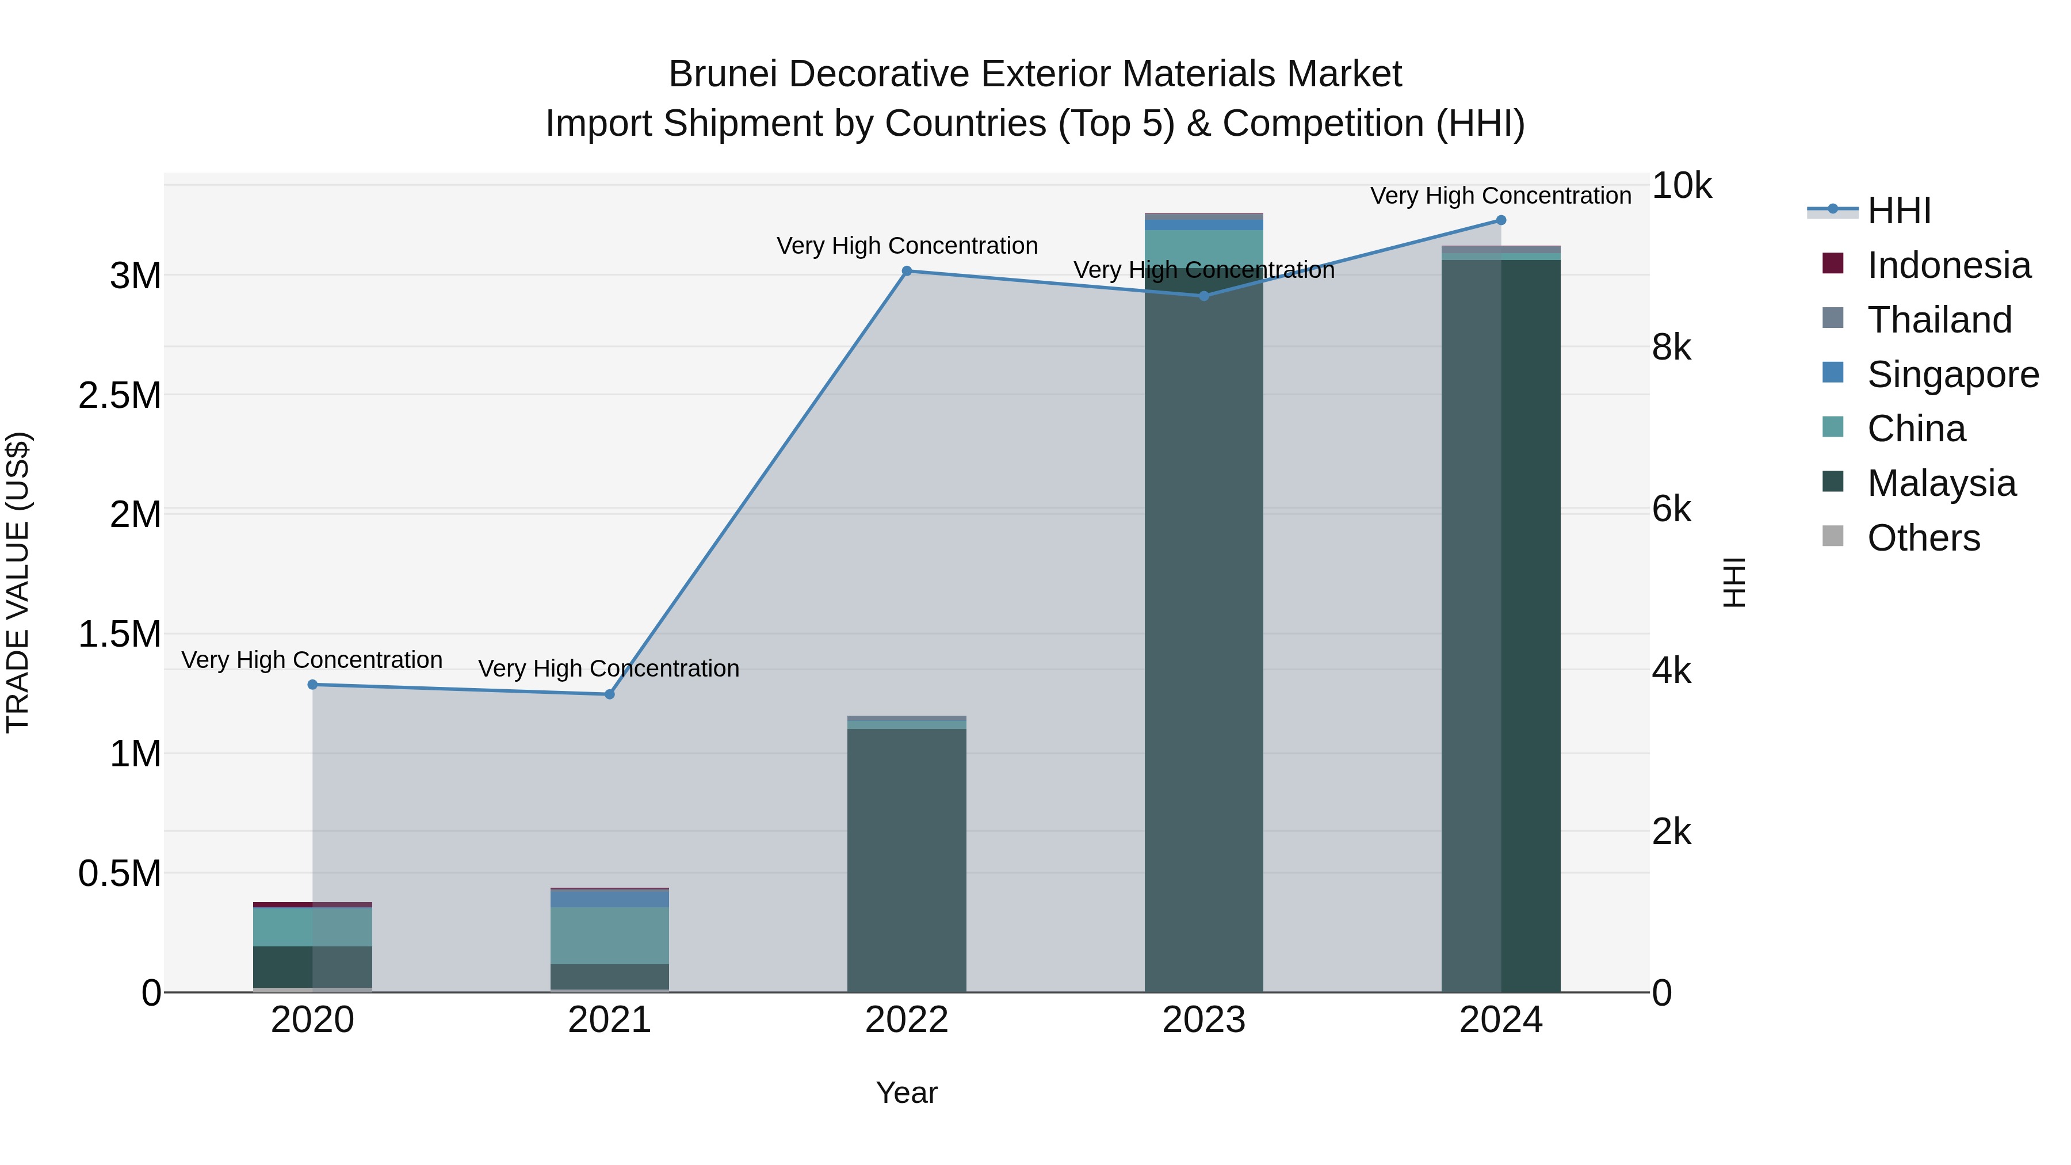2071x1165 pixels.
Task: Click the Year x-axis title
Action: pyautogui.click(x=907, y=1093)
